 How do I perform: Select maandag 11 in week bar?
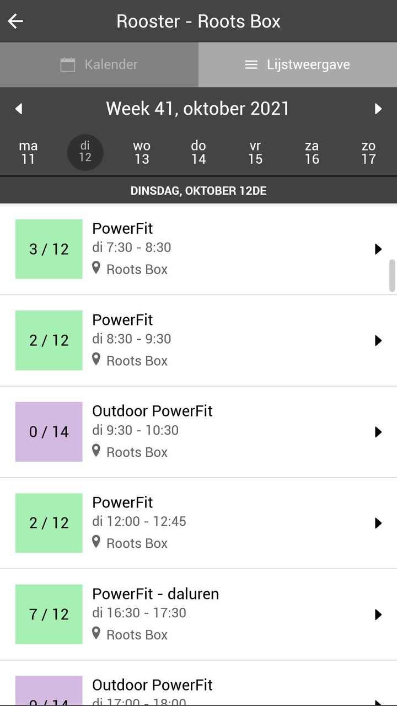tap(28, 153)
